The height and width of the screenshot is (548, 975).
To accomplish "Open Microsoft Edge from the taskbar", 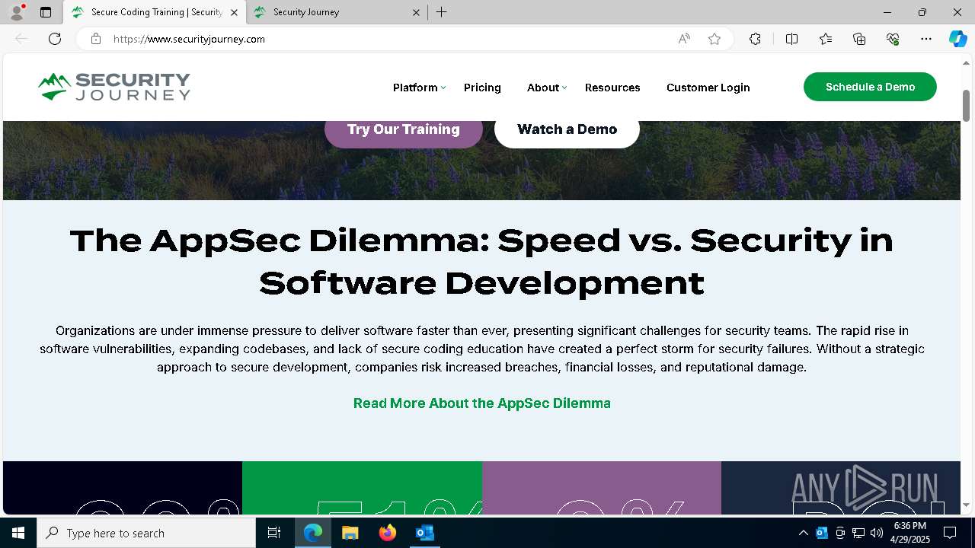I will [313, 533].
